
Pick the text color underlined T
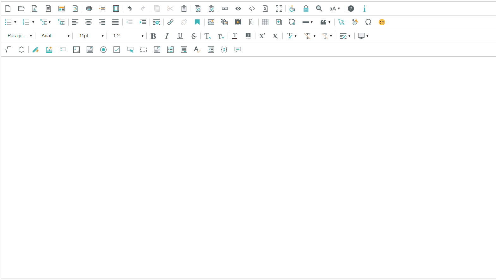[235, 36]
